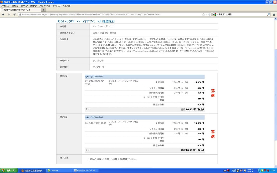The image size is (277, 173).
Task: Click the IME input mode A般 indicator
Action: coord(234,171)
